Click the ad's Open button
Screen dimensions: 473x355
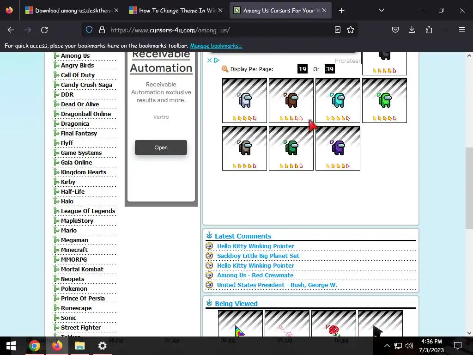tap(161, 147)
